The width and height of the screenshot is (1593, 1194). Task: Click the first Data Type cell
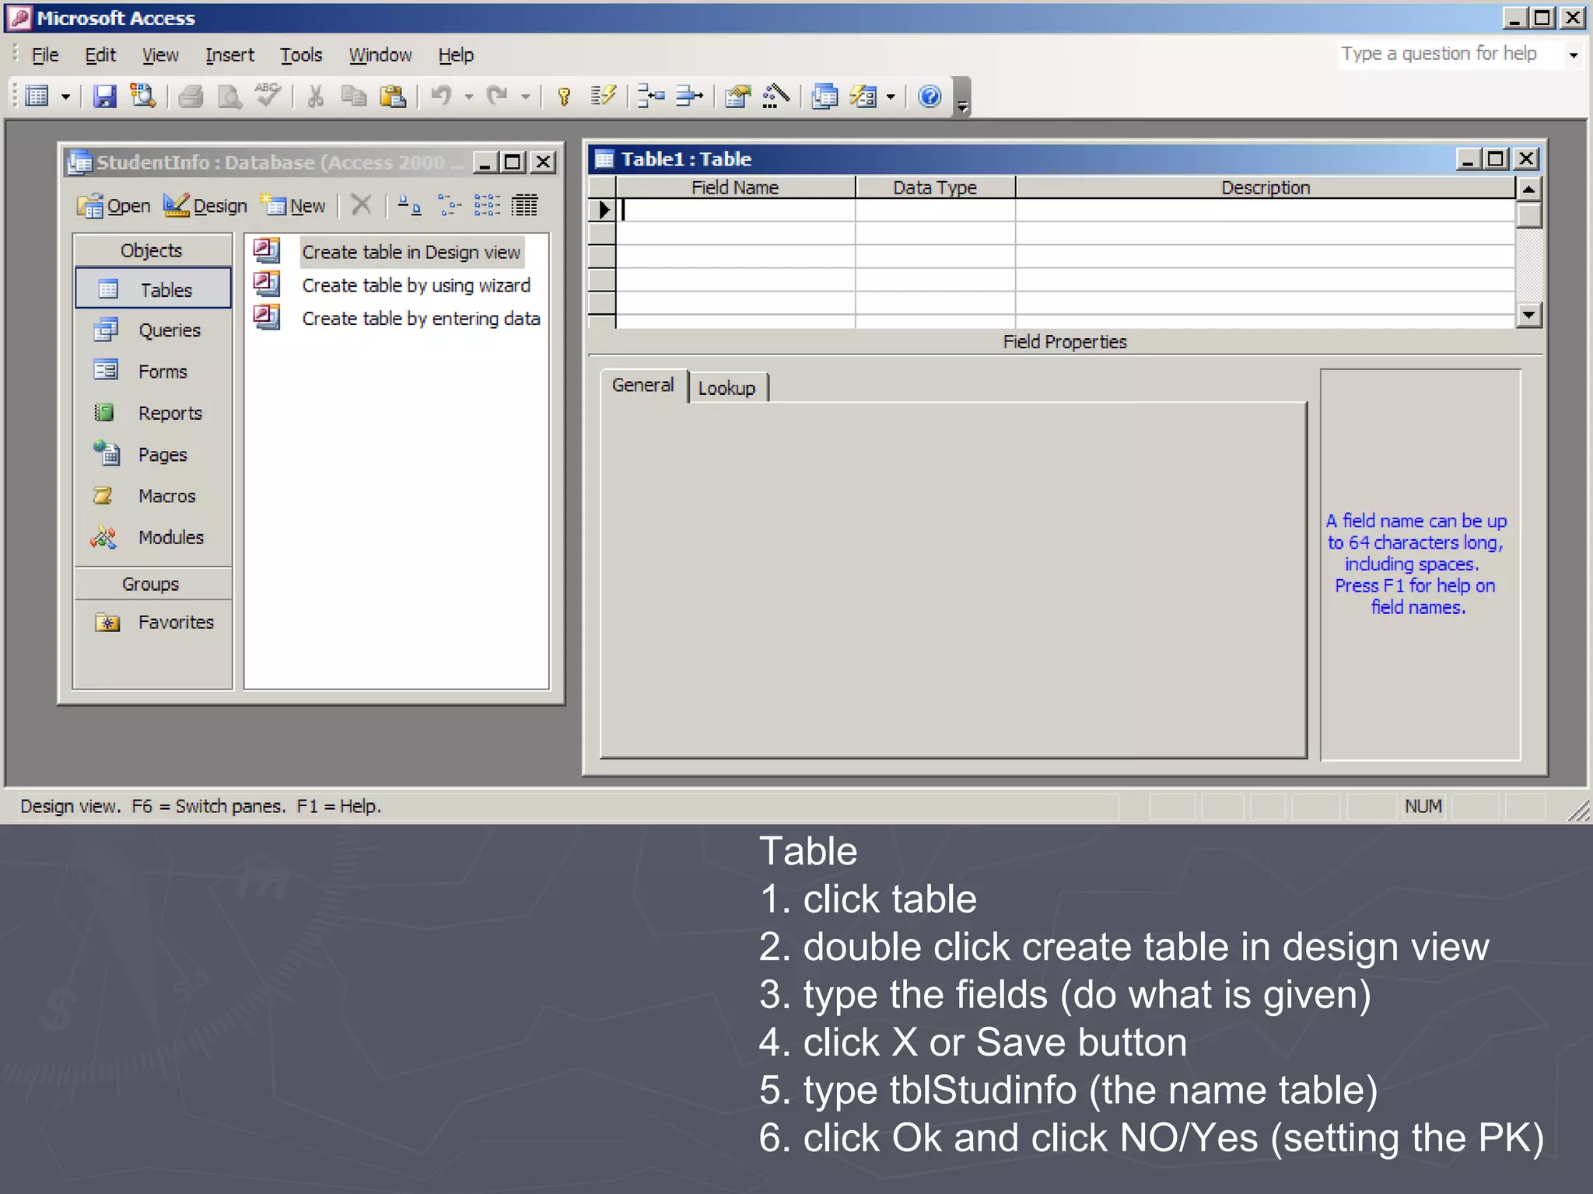tap(935, 210)
